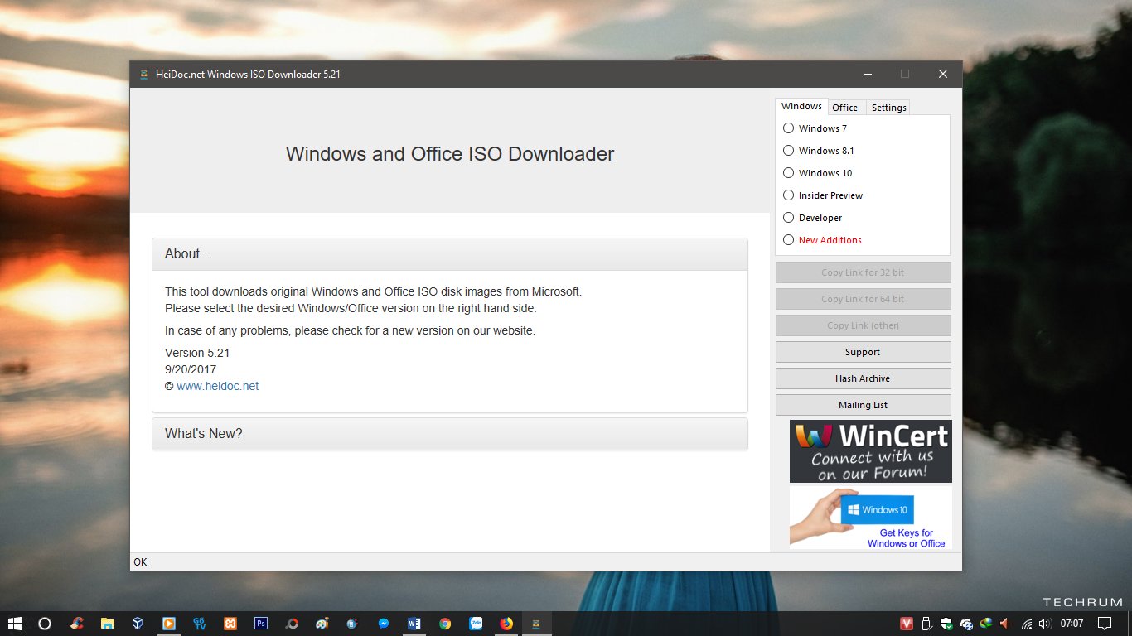Launch Firefox from the taskbar

click(x=506, y=624)
